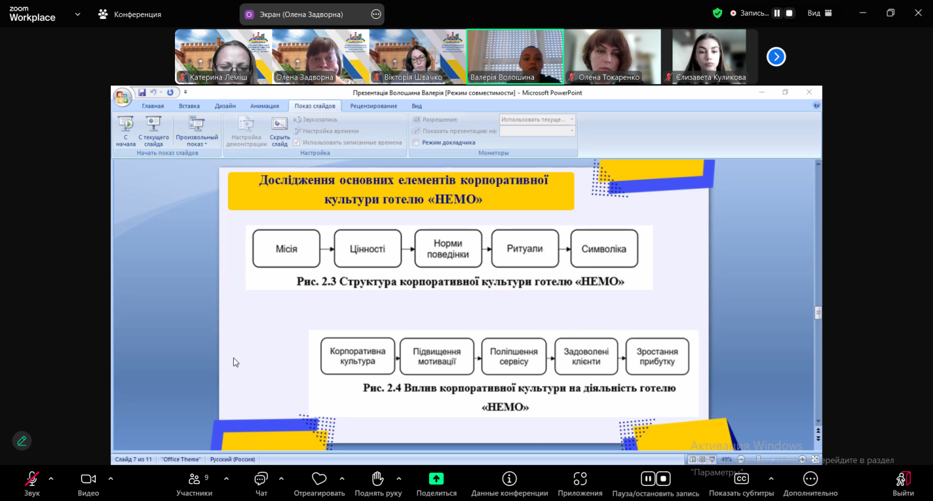Viewport: 933px width, 501px height.
Task: Switch to Slide Sorter view in status bar
Action: coord(703,459)
